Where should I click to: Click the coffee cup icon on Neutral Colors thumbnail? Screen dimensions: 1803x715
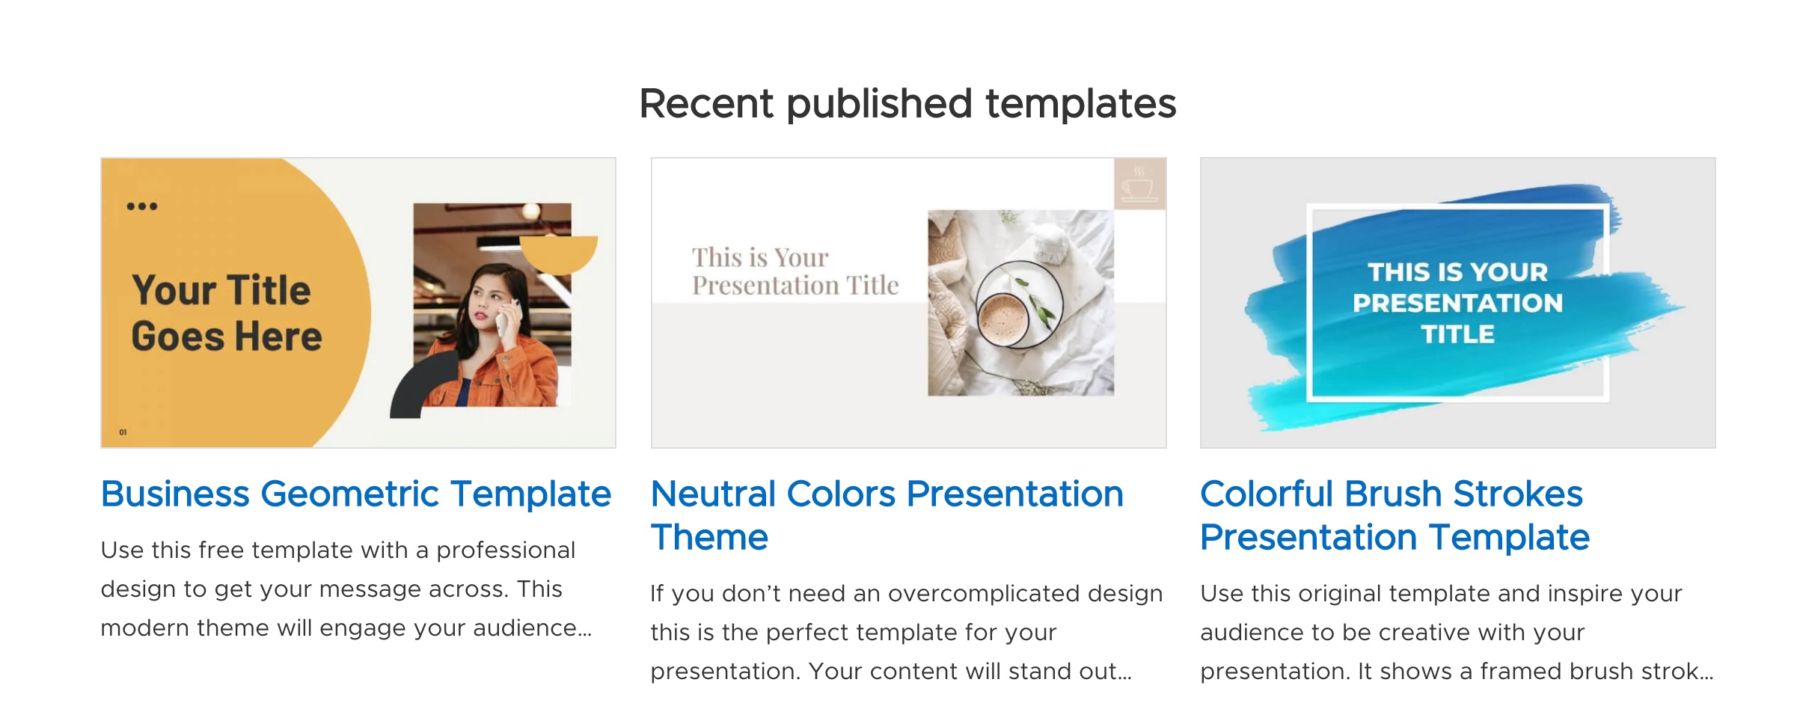pyautogui.click(x=1139, y=184)
